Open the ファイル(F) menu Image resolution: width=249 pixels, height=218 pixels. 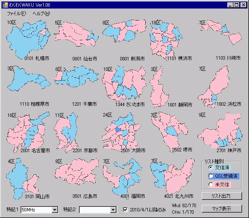[x=17, y=14]
